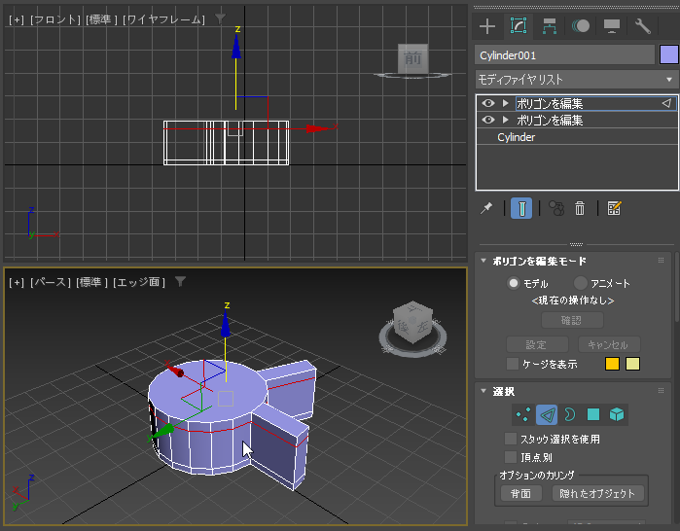
Task: Select Edge sub-object level icon
Action: point(547,415)
